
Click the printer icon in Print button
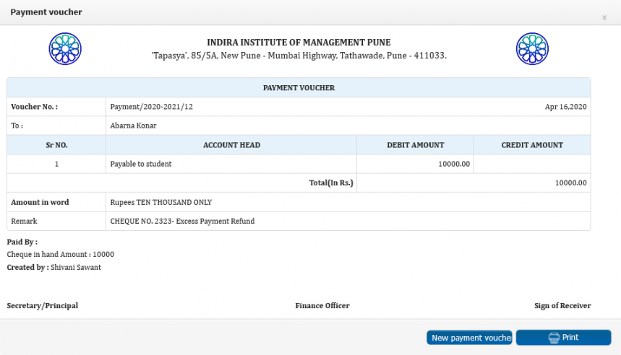[554, 338]
